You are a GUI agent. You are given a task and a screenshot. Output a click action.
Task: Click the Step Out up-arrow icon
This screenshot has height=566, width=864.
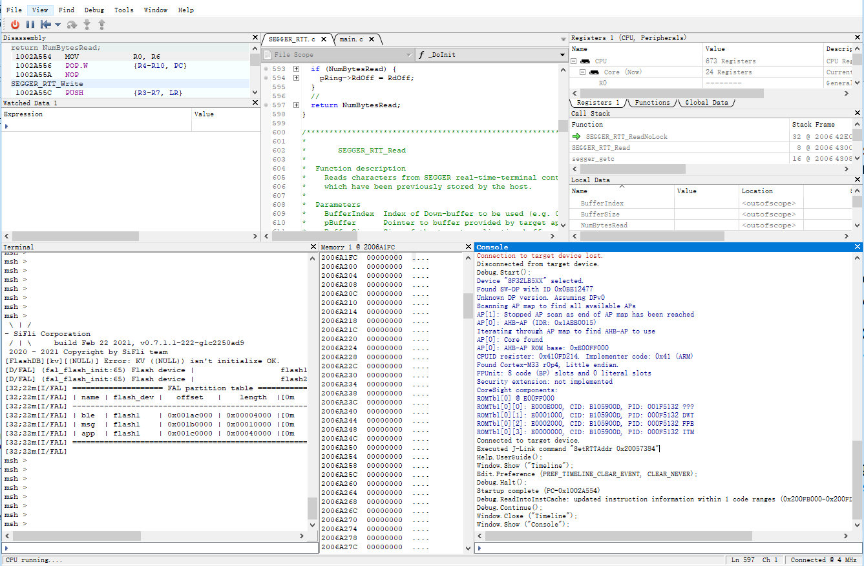(x=101, y=25)
